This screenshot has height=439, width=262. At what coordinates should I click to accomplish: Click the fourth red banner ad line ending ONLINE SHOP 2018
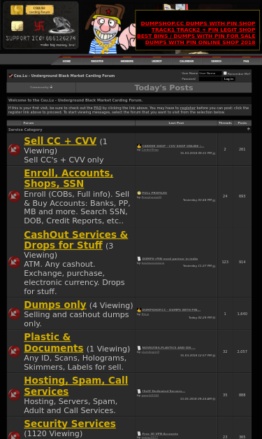201,42
